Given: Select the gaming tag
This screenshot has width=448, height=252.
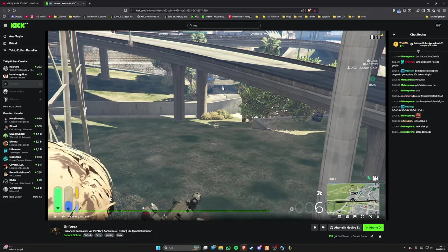Looking at the screenshot, I should pyautogui.click(x=110, y=235).
